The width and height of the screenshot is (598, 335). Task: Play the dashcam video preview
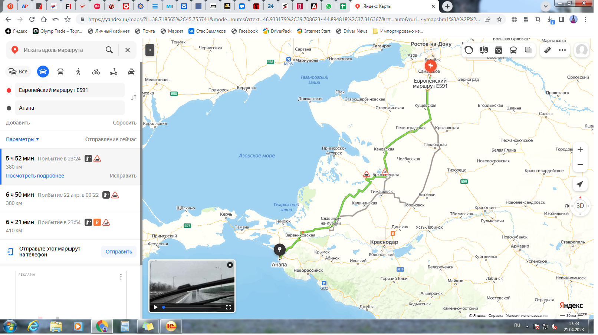click(156, 307)
